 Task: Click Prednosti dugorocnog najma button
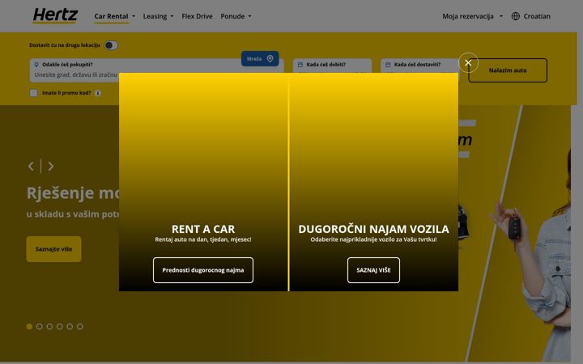[x=203, y=270]
